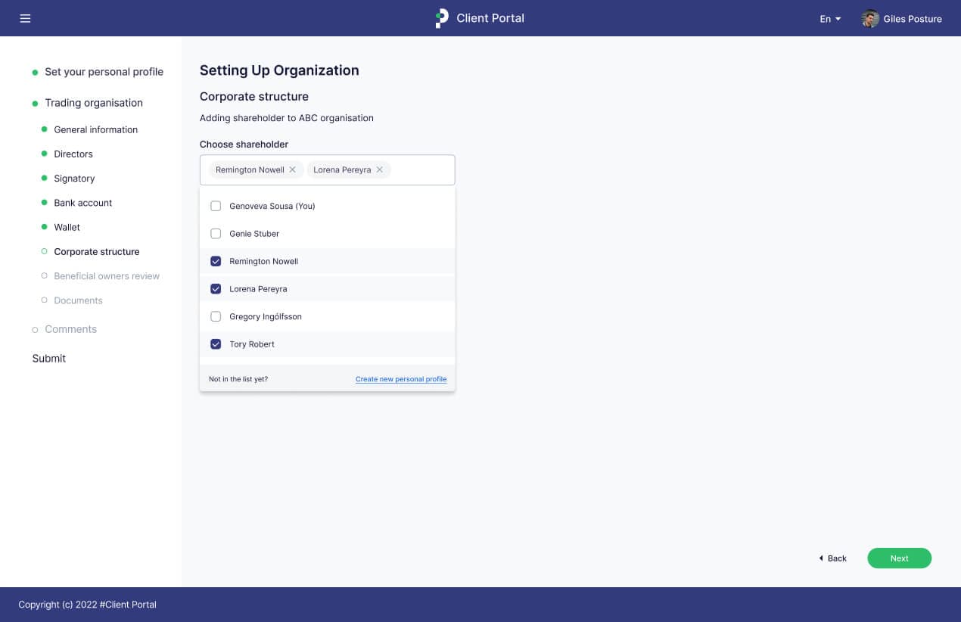961x622 pixels.
Task: Click the Client Portal logo
Action: tap(442, 18)
